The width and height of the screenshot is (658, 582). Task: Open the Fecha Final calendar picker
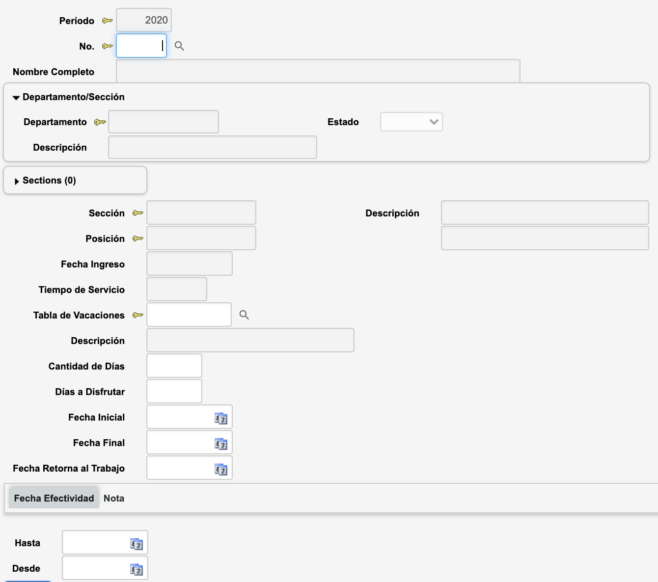(221, 444)
